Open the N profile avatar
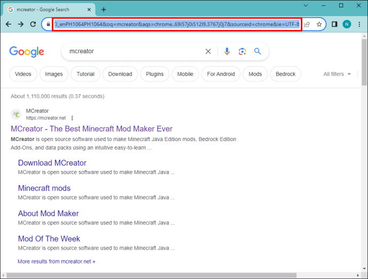Screen dimensions: 368x279 pos(347,24)
